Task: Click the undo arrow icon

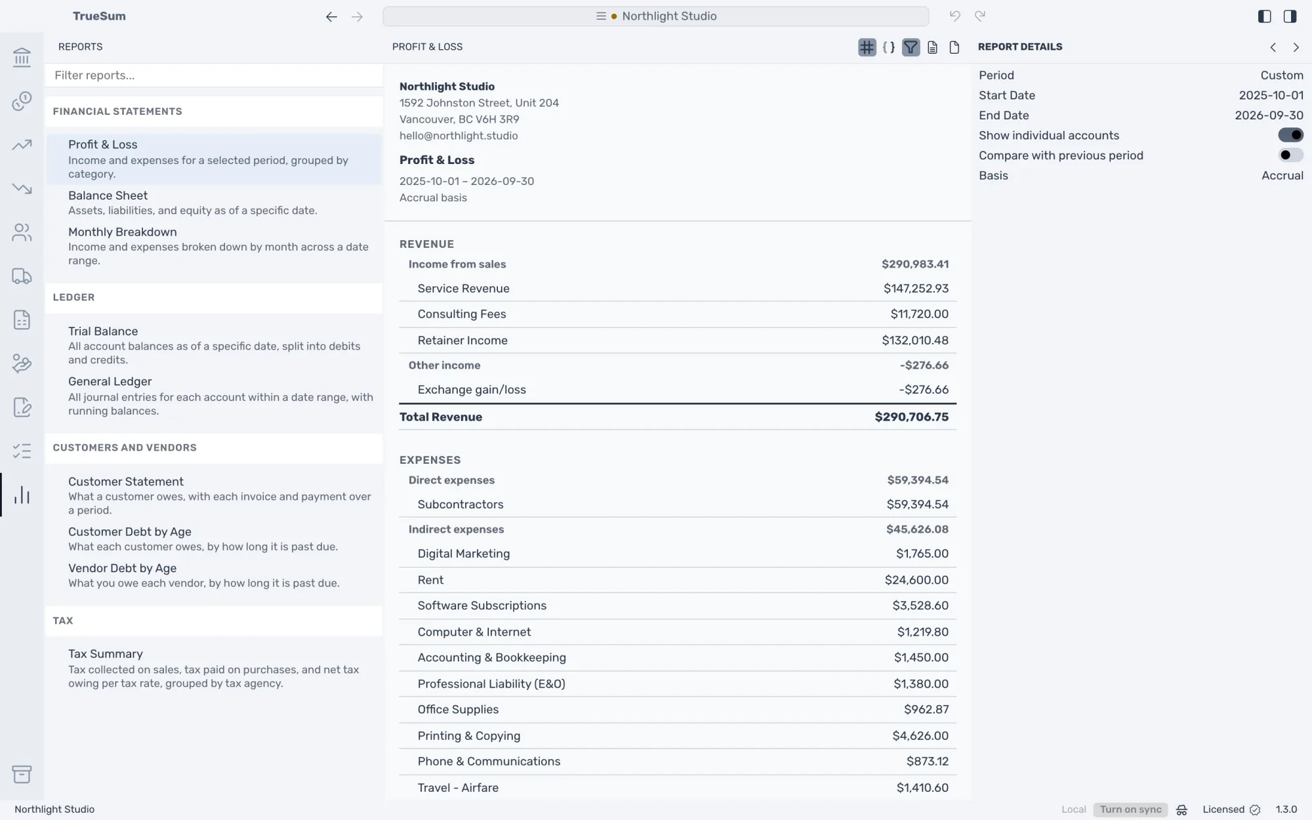Action: pyautogui.click(x=955, y=16)
